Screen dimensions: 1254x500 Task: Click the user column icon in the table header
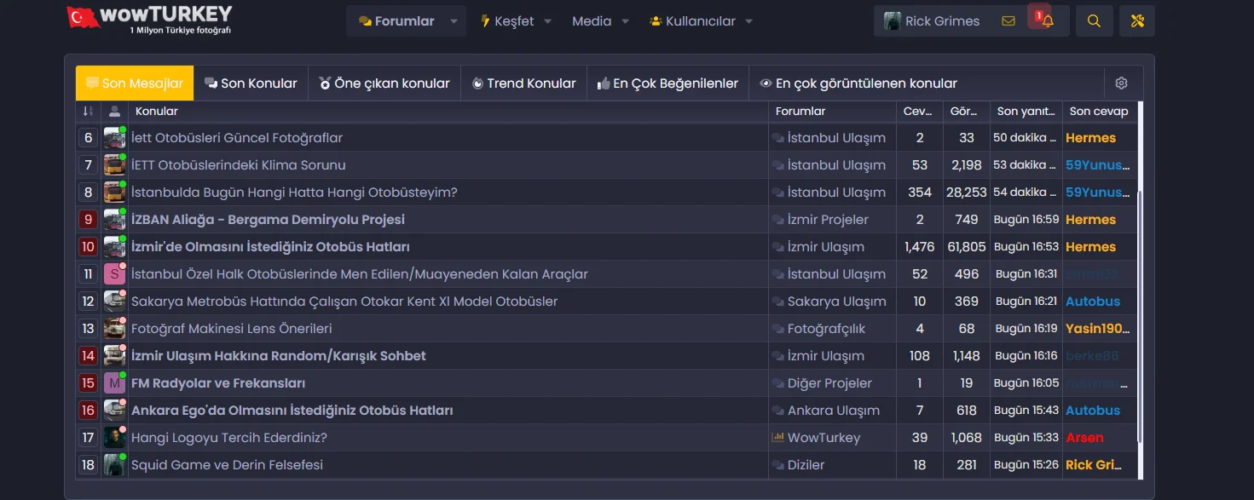(x=113, y=111)
